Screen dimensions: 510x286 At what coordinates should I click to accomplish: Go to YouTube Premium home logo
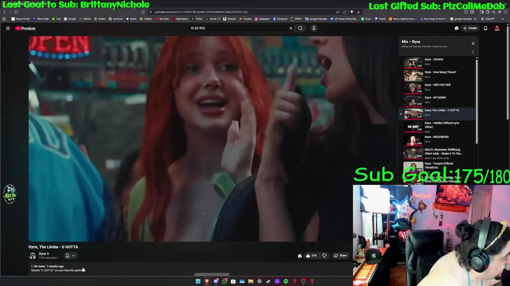point(25,28)
